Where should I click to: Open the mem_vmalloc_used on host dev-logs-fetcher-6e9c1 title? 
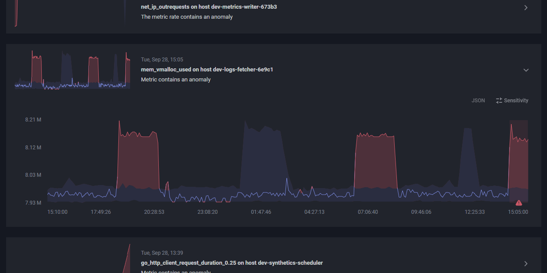click(207, 69)
